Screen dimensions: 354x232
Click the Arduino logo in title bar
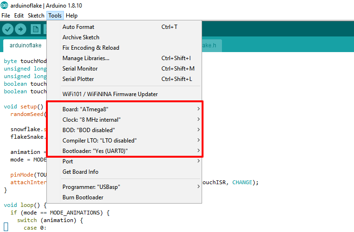tap(4, 5)
